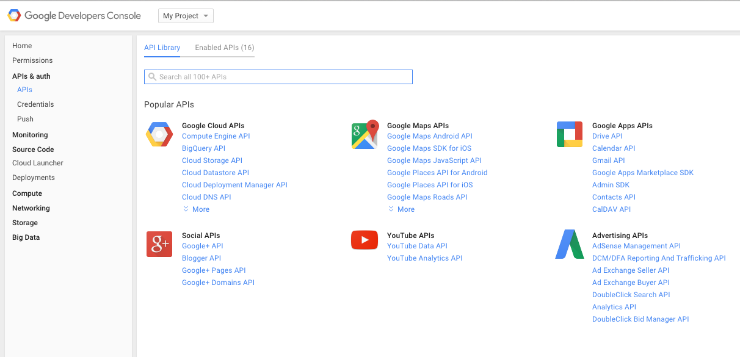This screenshot has width=740, height=357.
Task: Open Google Apps Marketplace SDK link
Action: pos(643,173)
